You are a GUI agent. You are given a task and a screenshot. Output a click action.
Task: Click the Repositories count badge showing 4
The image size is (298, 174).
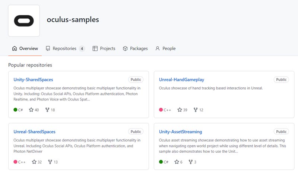pyautogui.click(x=82, y=49)
